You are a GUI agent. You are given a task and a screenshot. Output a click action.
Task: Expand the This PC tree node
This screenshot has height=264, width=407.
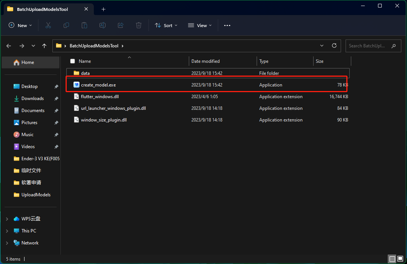click(7, 231)
